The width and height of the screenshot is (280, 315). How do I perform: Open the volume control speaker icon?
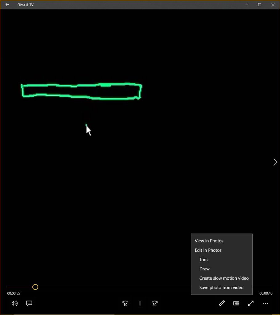(x=14, y=303)
